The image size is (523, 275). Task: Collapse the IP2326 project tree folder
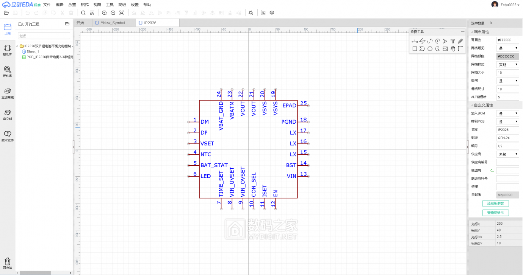coord(17,46)
